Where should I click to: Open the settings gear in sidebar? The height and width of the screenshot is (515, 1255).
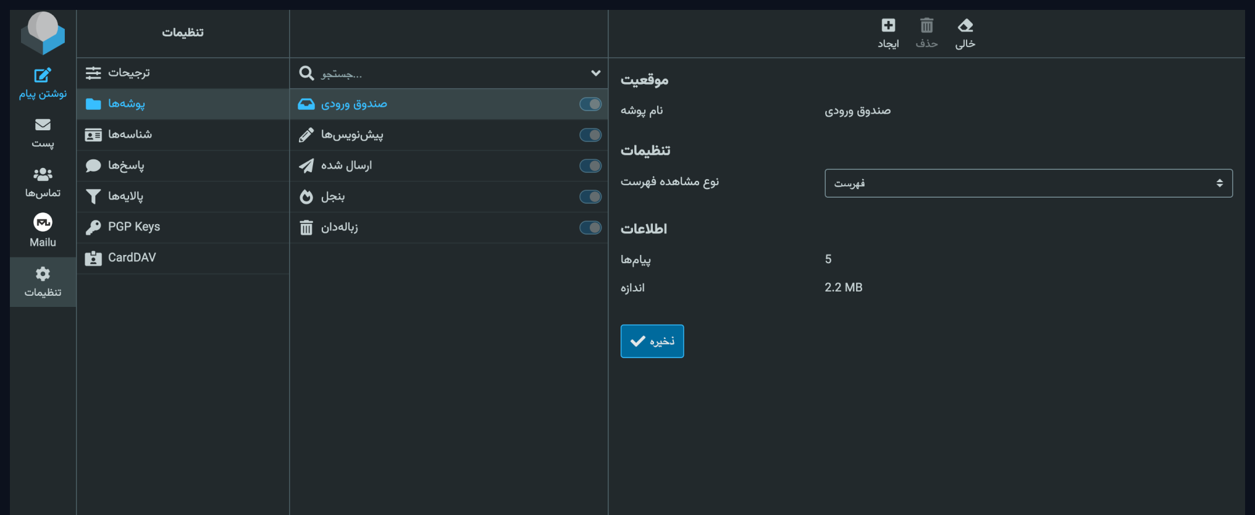(x=43, y=274)
